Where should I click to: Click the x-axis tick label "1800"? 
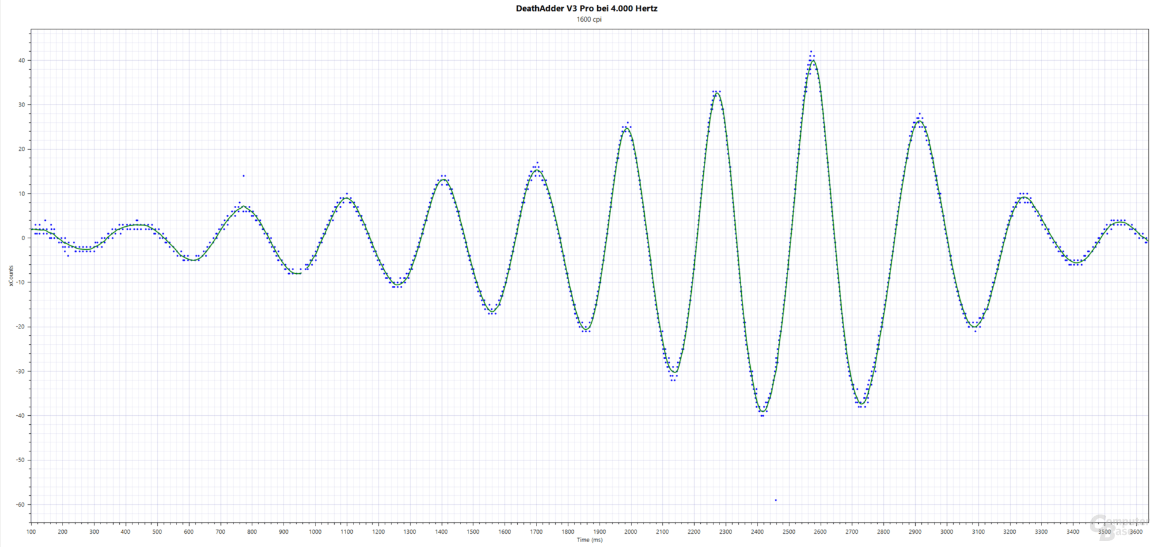(x=568, y=532)
